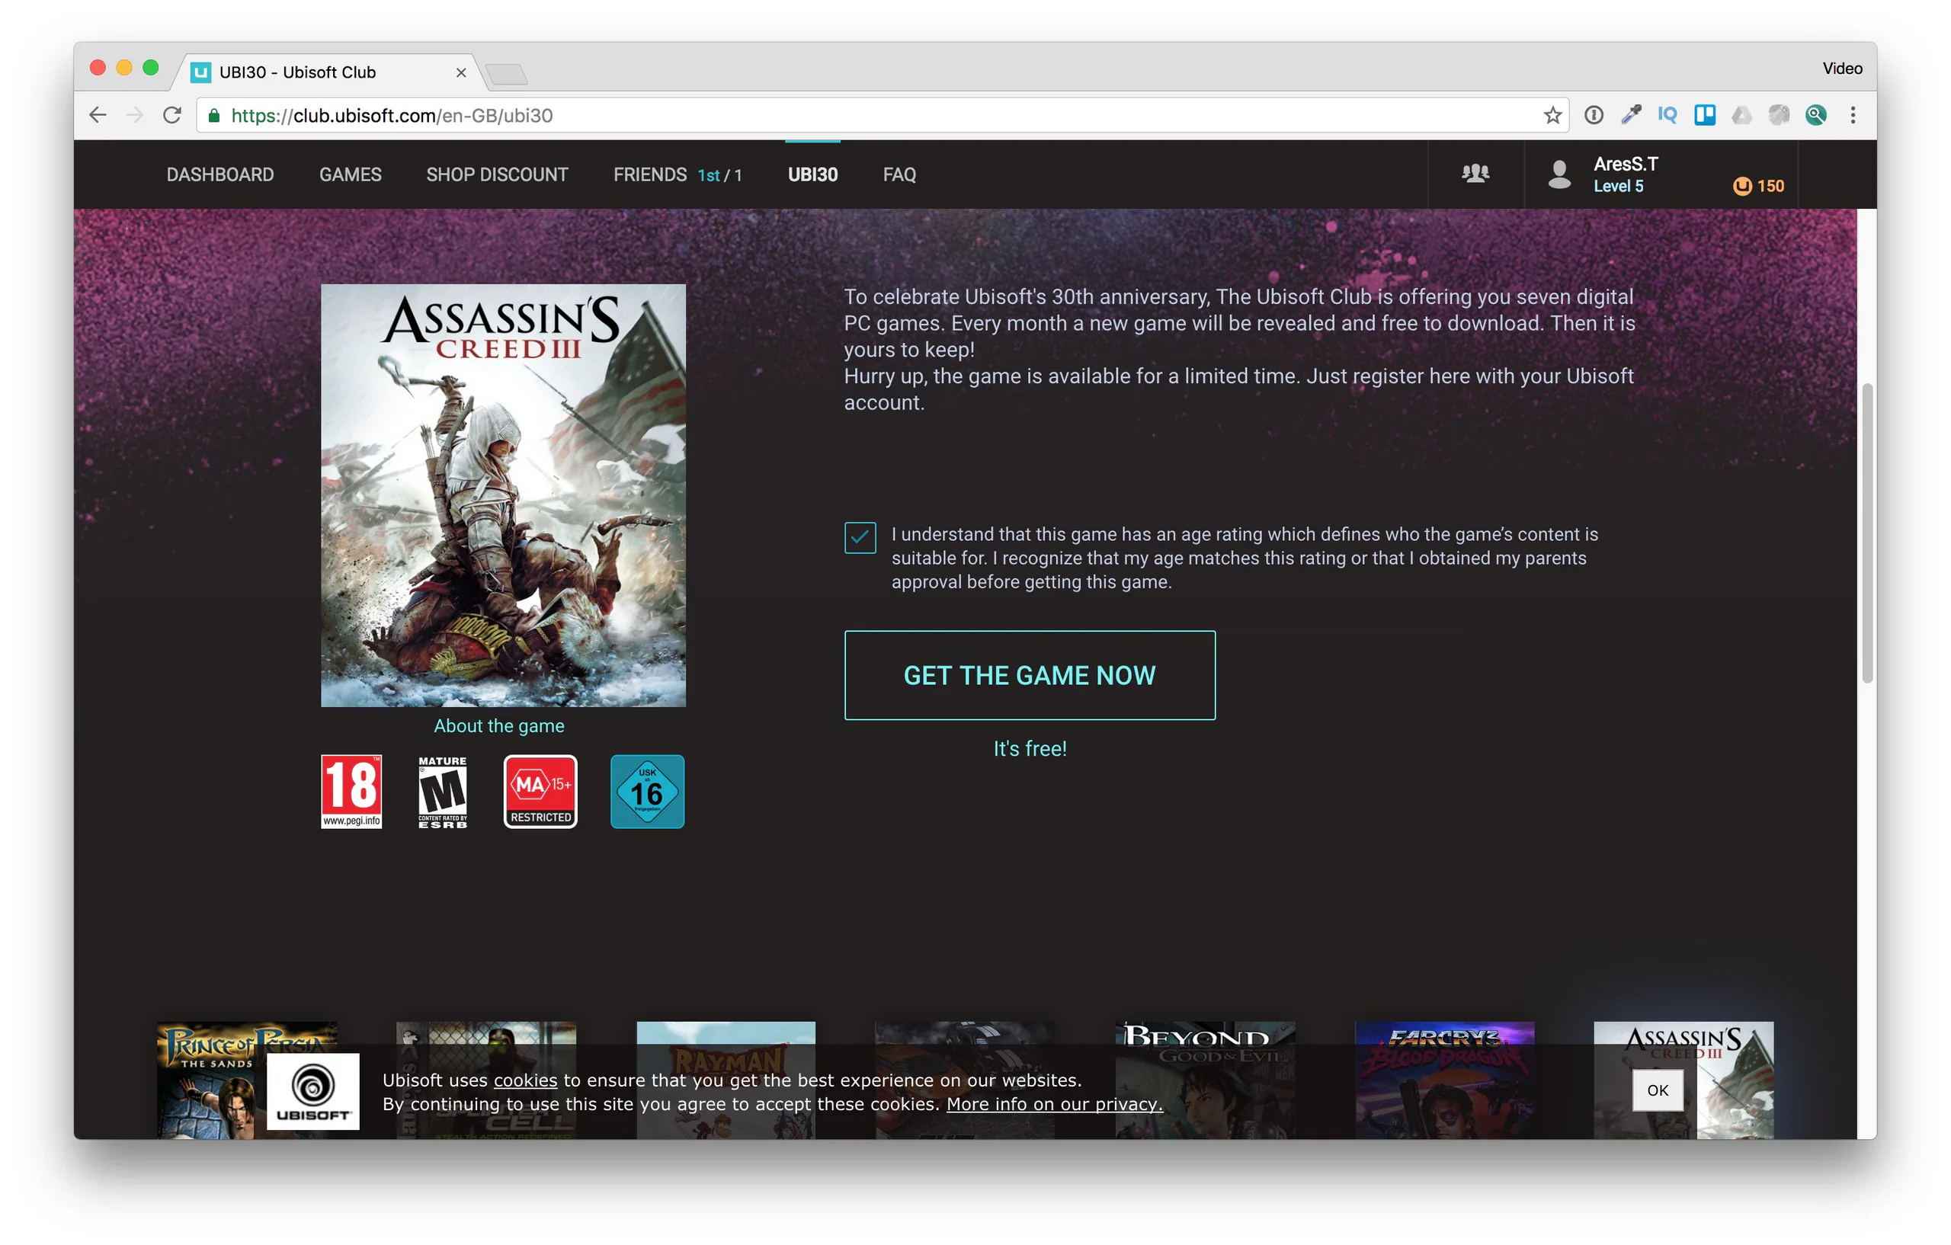
Task: Bookmark this page with the star icon
Action: [1552, 115]
